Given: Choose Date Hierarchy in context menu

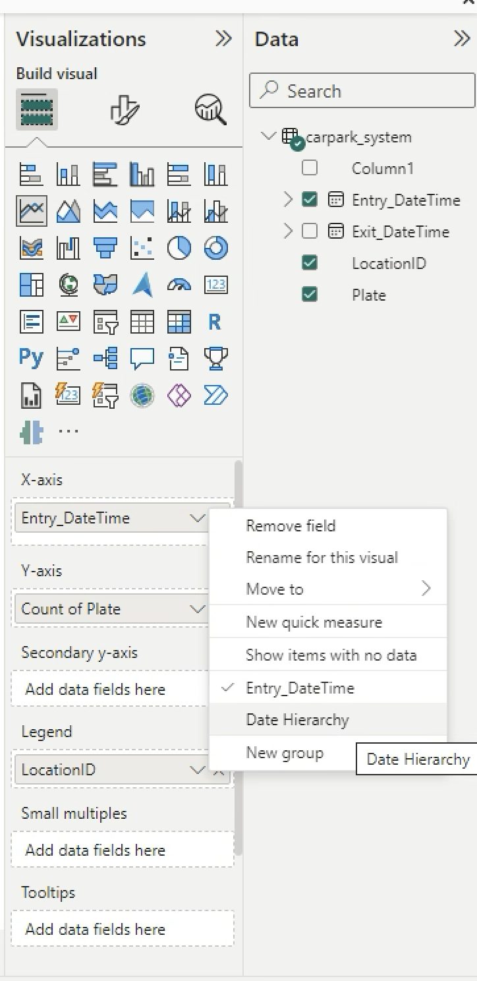Looking at the screenshot, I should click(x=297, y=720).
